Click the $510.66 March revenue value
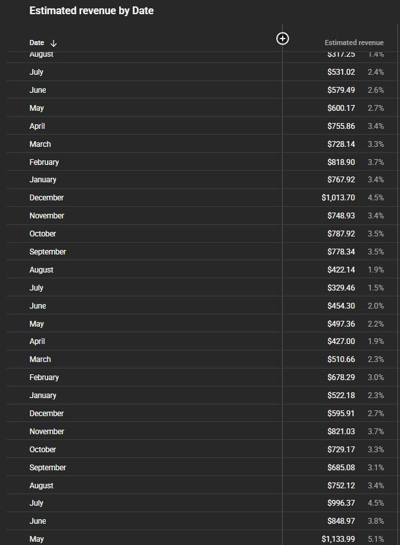The width and height of the screenshot is (400, 545). point(340,359)
